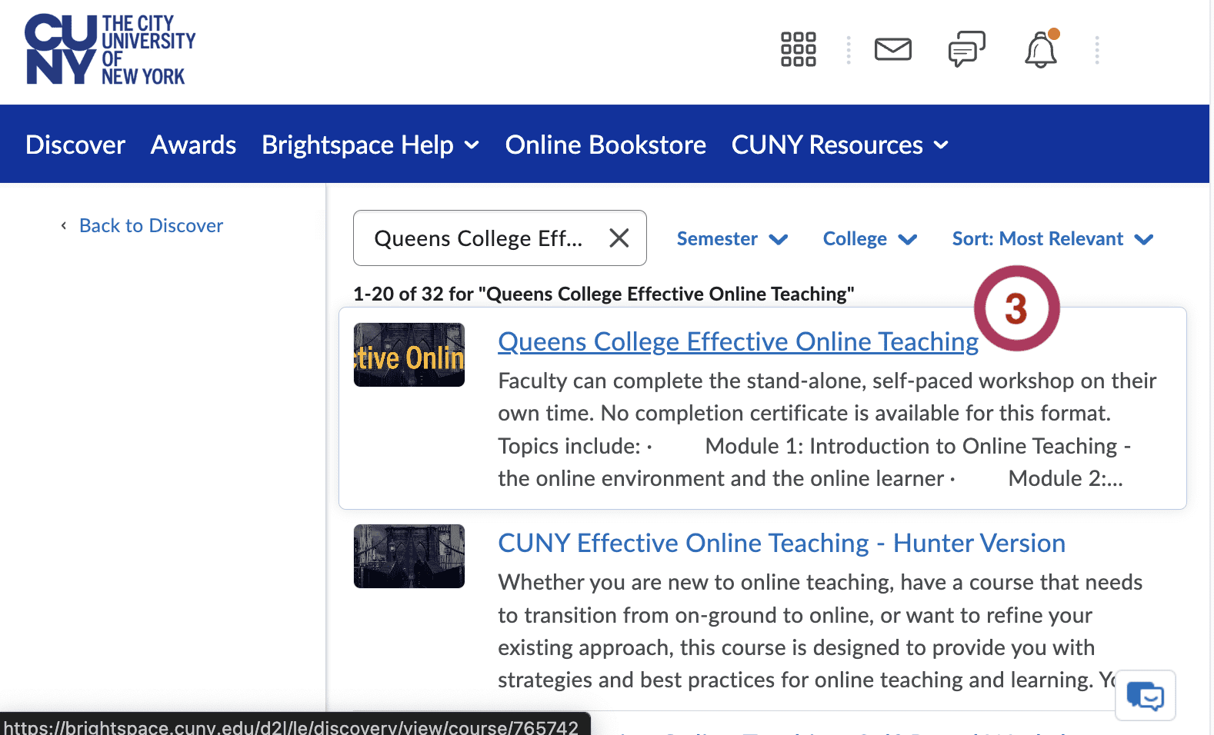
Task: Open the subscription alerts chat icon
Action: [966, 49]
